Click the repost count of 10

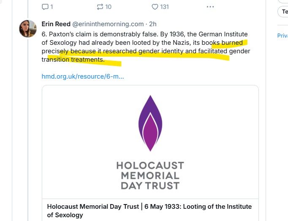(109, 7)
